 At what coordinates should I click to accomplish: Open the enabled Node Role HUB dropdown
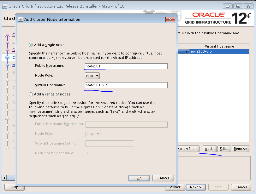(92, 76)
